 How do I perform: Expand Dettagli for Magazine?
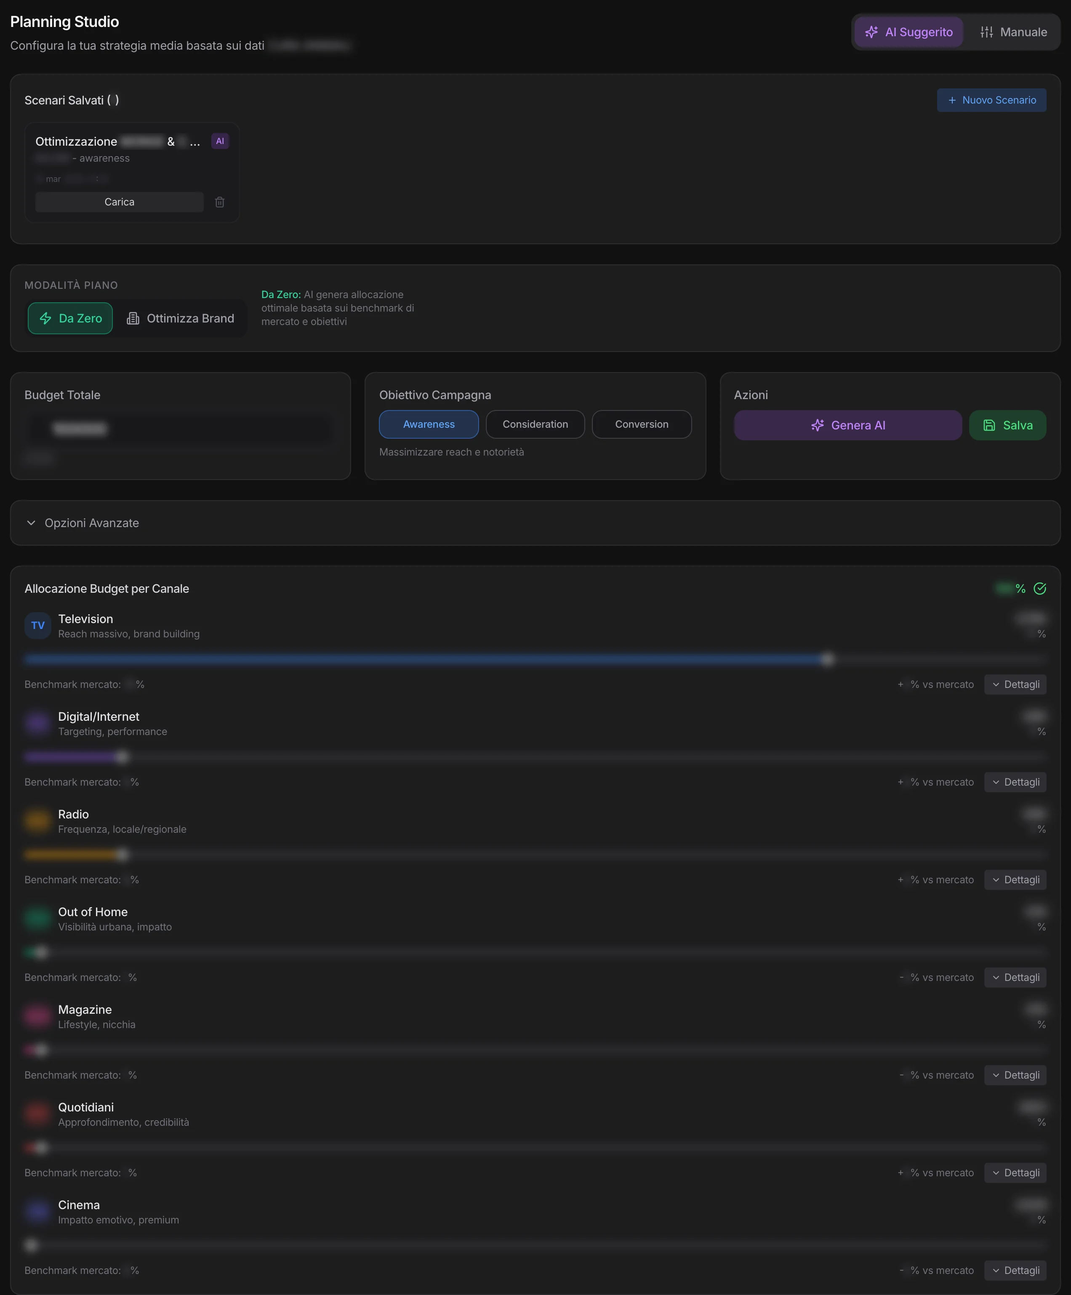1015,1075
